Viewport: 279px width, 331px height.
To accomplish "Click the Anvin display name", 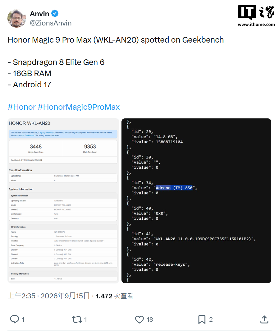I will pos(39,13).
